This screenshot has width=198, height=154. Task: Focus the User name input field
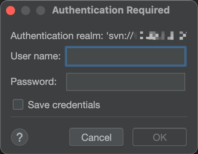click(126, 56)
